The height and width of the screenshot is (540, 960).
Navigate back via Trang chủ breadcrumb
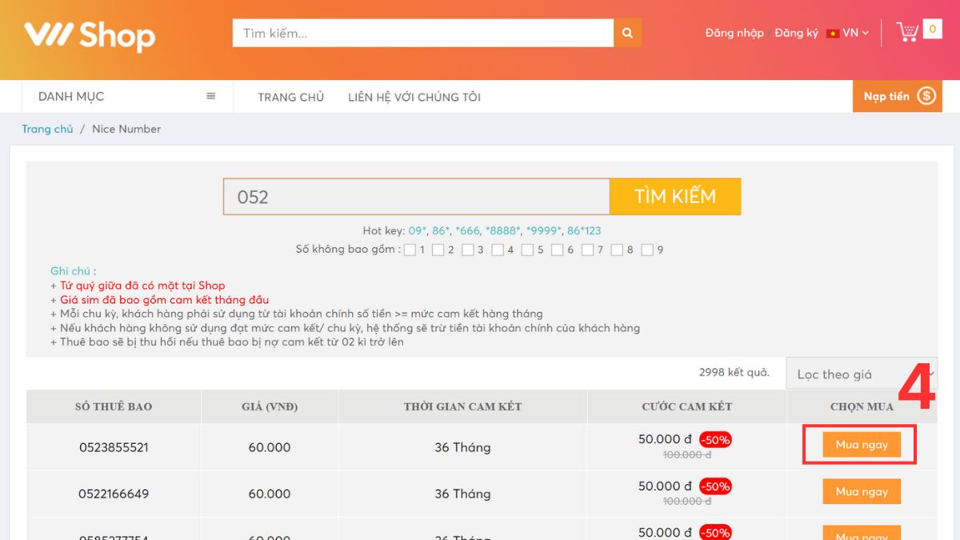coord(47,129)
